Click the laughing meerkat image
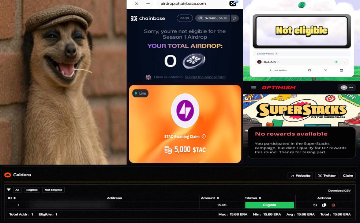360x223 pixels. pyautogui.click(x=63, y=82)
